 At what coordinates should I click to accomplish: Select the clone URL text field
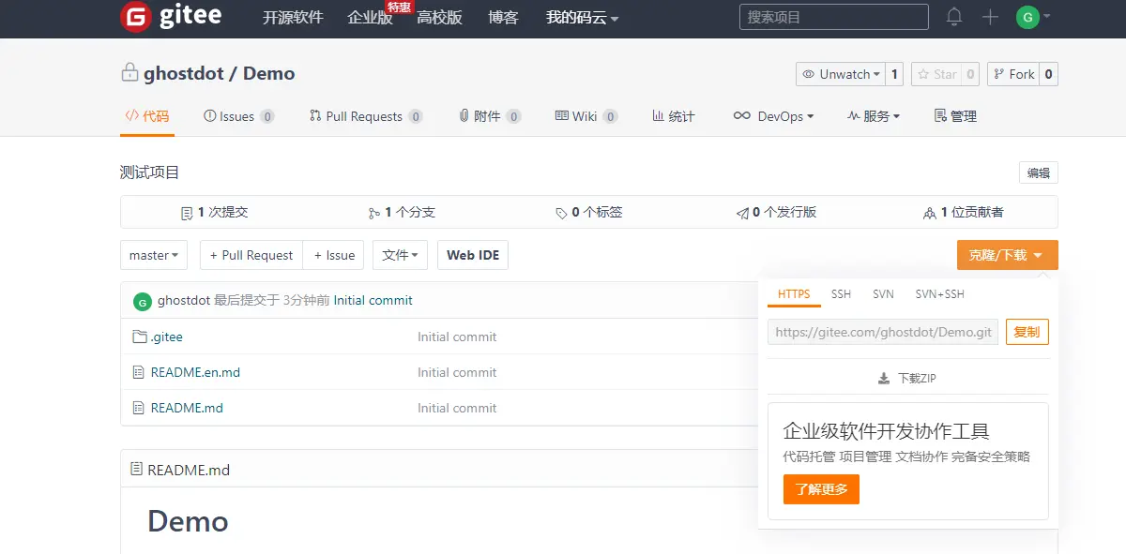coord(883,332)
